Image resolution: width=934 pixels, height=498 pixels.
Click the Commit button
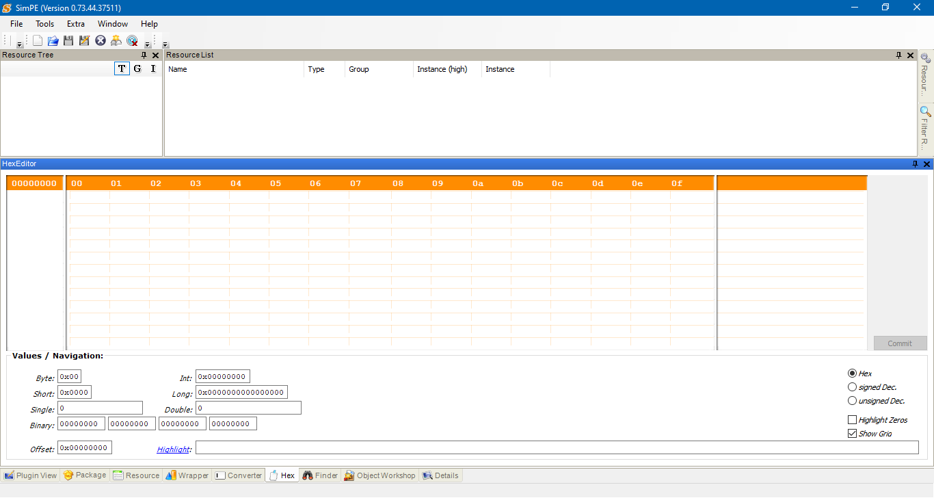pyautogui.click(x=900, y=343)
